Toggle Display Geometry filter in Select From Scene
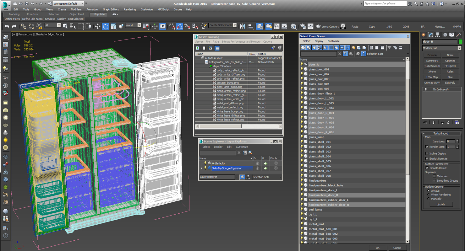The height and width of the screenshot is (251, 465). coord(303,48)
